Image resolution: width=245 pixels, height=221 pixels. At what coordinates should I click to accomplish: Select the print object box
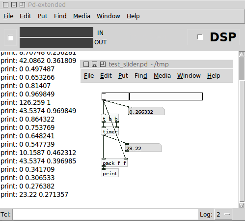110,173
